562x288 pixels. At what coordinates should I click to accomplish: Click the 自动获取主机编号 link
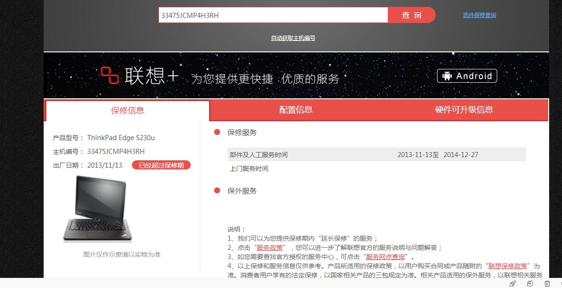(293, 38)
